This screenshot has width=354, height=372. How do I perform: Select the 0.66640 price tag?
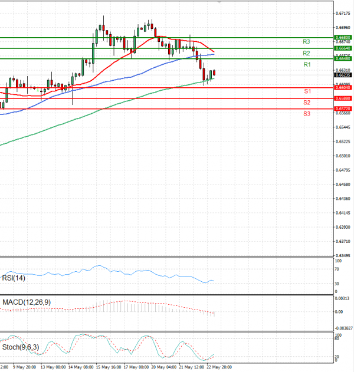pyautogui.click(x=343, y=48)
